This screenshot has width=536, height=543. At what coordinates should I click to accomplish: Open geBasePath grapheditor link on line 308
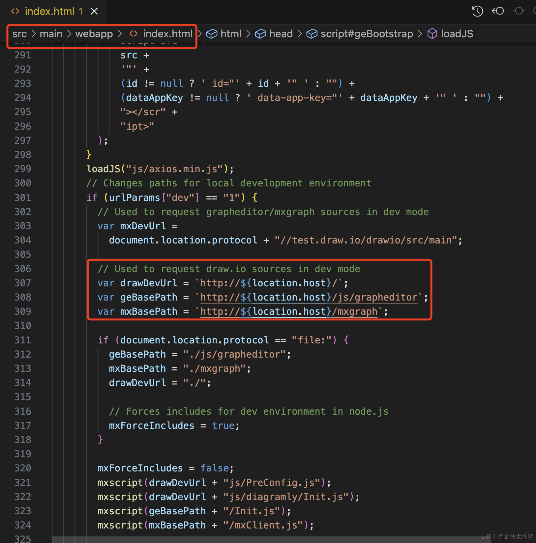(x=309, y=298)
